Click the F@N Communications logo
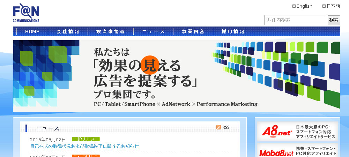 pyautogui.click(x=26, y=13)
